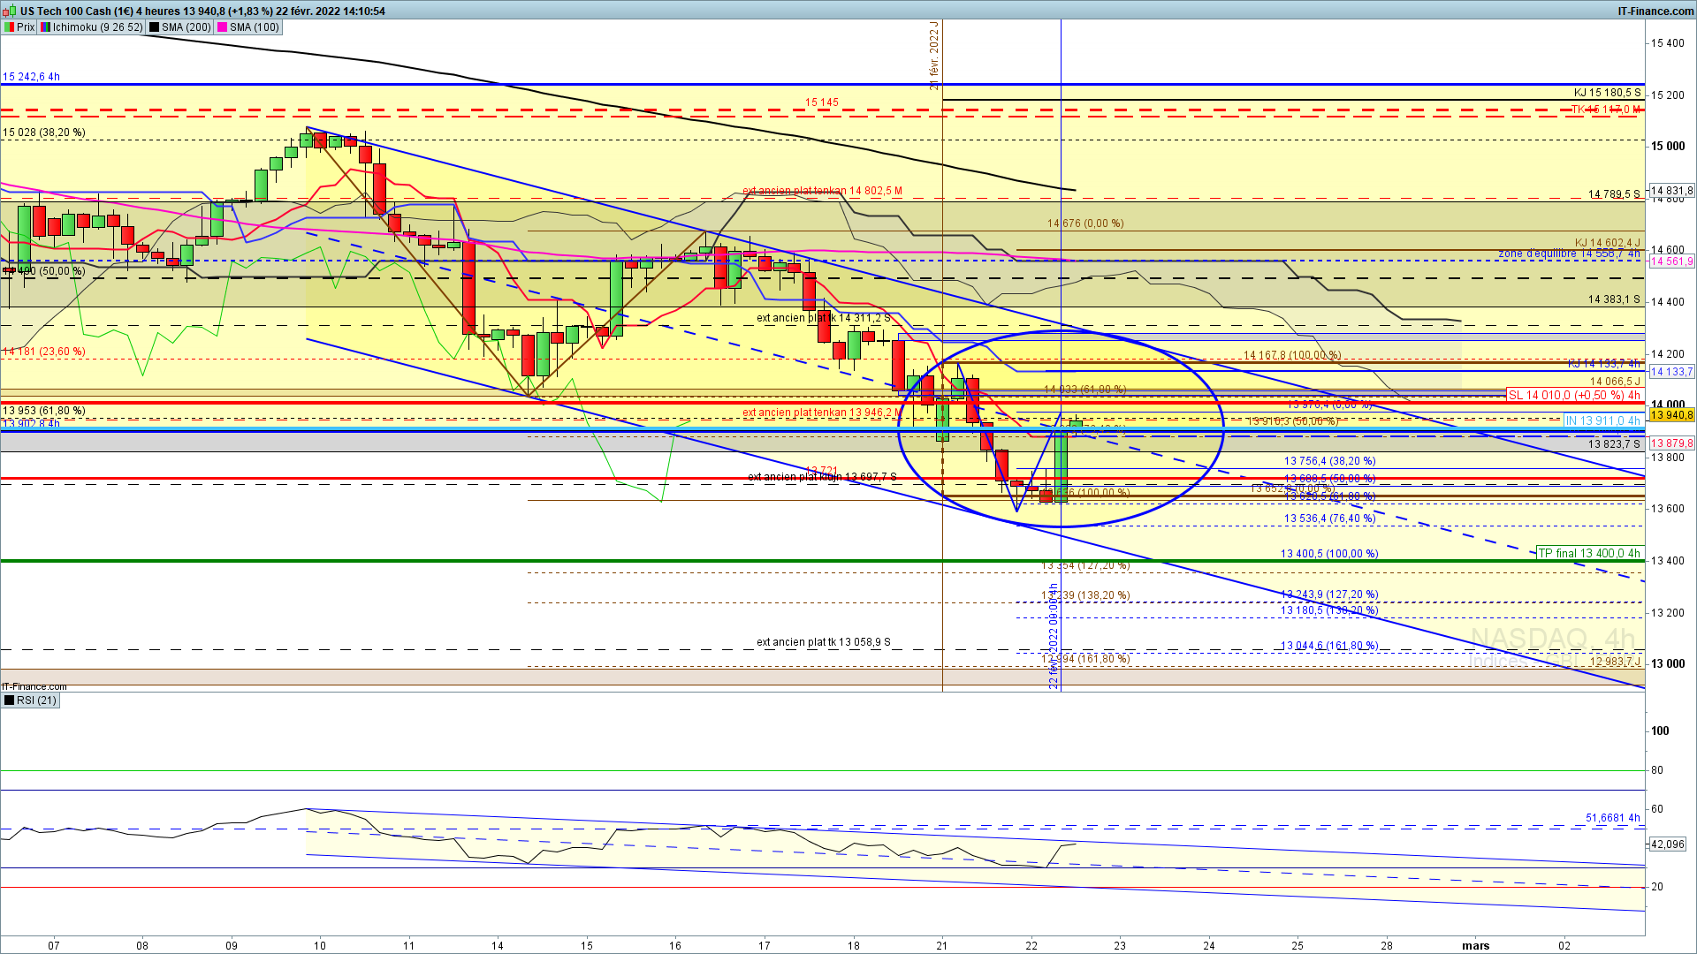The image size is (1697, 954).
Task: Click the 'mars' label on time axis
Action: (x=1475, y=945)
